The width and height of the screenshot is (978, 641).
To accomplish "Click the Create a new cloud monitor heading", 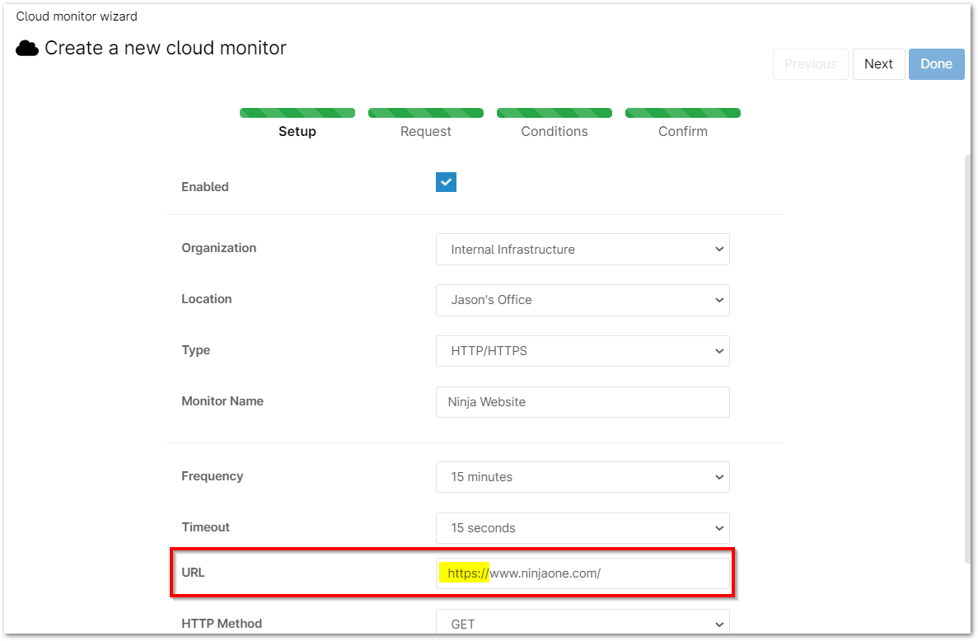I will 166,48.
